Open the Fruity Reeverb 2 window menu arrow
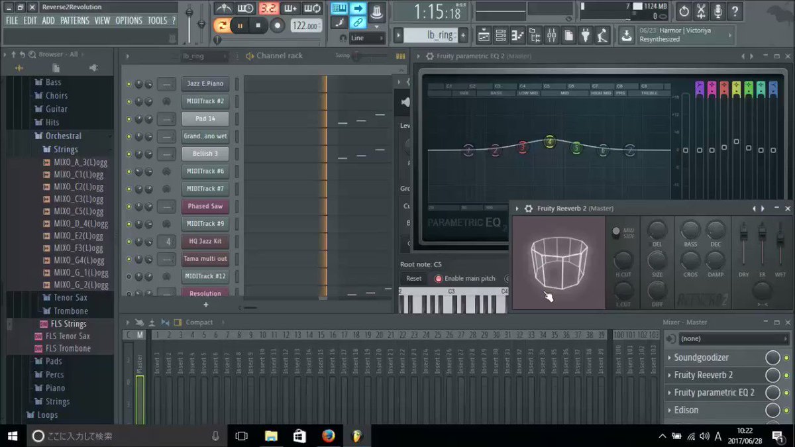Screen dimensions: 795x447 [x=517, y=209]
